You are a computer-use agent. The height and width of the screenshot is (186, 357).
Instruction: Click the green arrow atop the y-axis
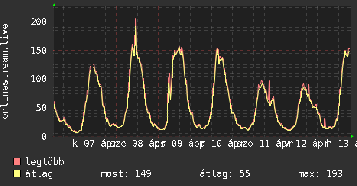[x=54, y=5]
